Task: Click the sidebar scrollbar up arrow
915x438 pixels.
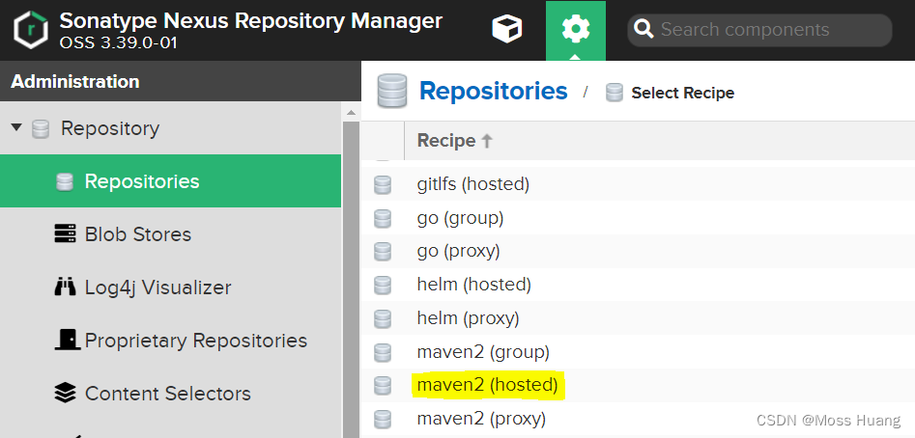Action: 351,113
